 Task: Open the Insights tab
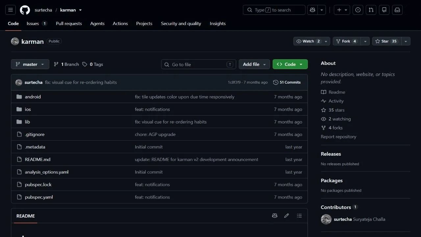218,23
